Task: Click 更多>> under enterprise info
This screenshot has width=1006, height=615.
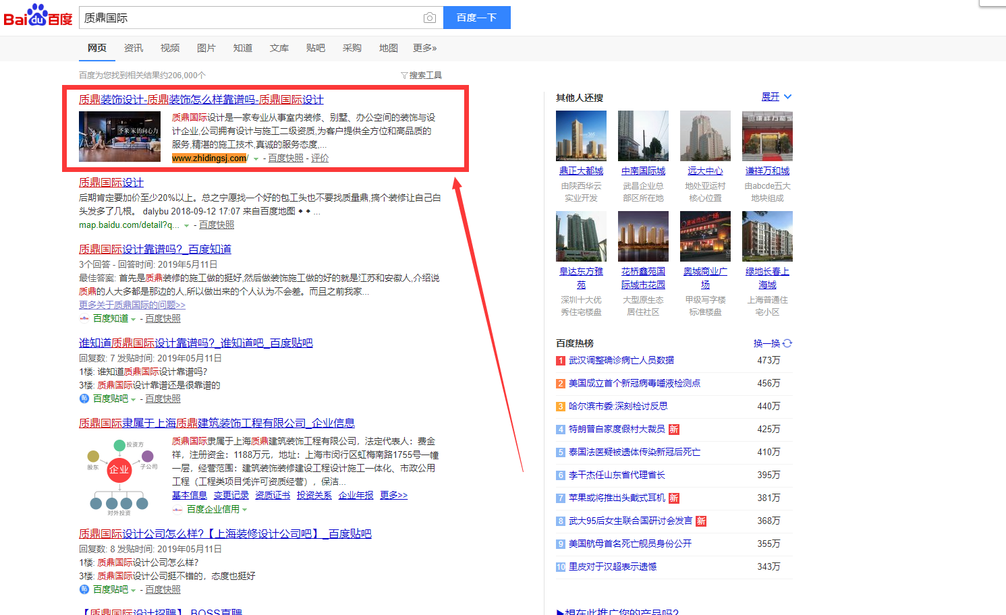Action: pos(393,495)
